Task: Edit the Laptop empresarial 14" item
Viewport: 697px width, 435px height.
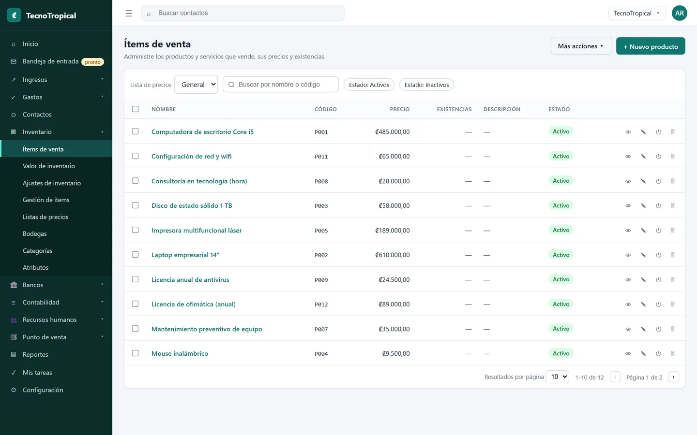Action: click(x=643, y=255)
